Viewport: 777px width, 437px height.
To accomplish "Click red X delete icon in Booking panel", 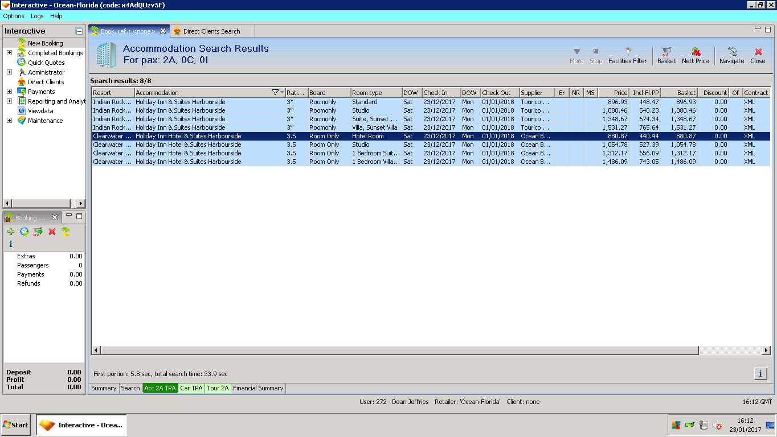I will [x=52, y=232].
